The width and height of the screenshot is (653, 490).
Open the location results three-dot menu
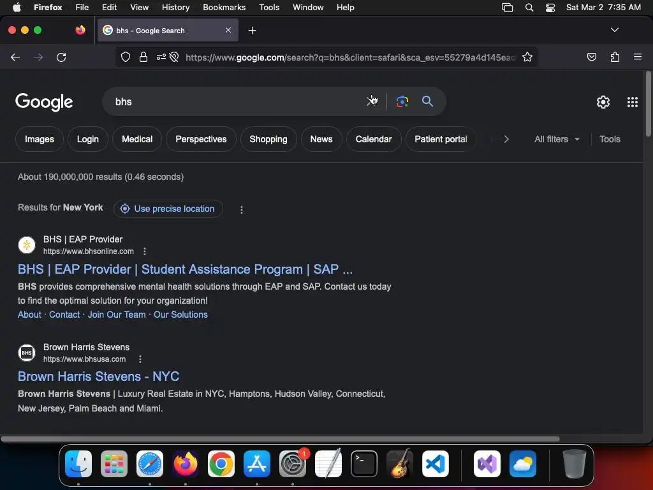pos(242,209)
